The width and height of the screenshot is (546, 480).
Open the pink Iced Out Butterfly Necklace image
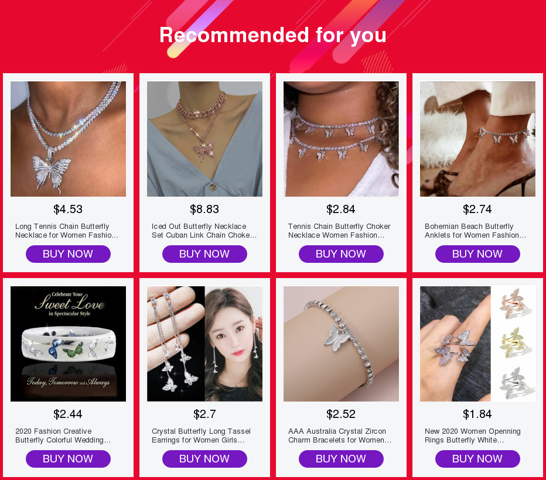(205, 139)
